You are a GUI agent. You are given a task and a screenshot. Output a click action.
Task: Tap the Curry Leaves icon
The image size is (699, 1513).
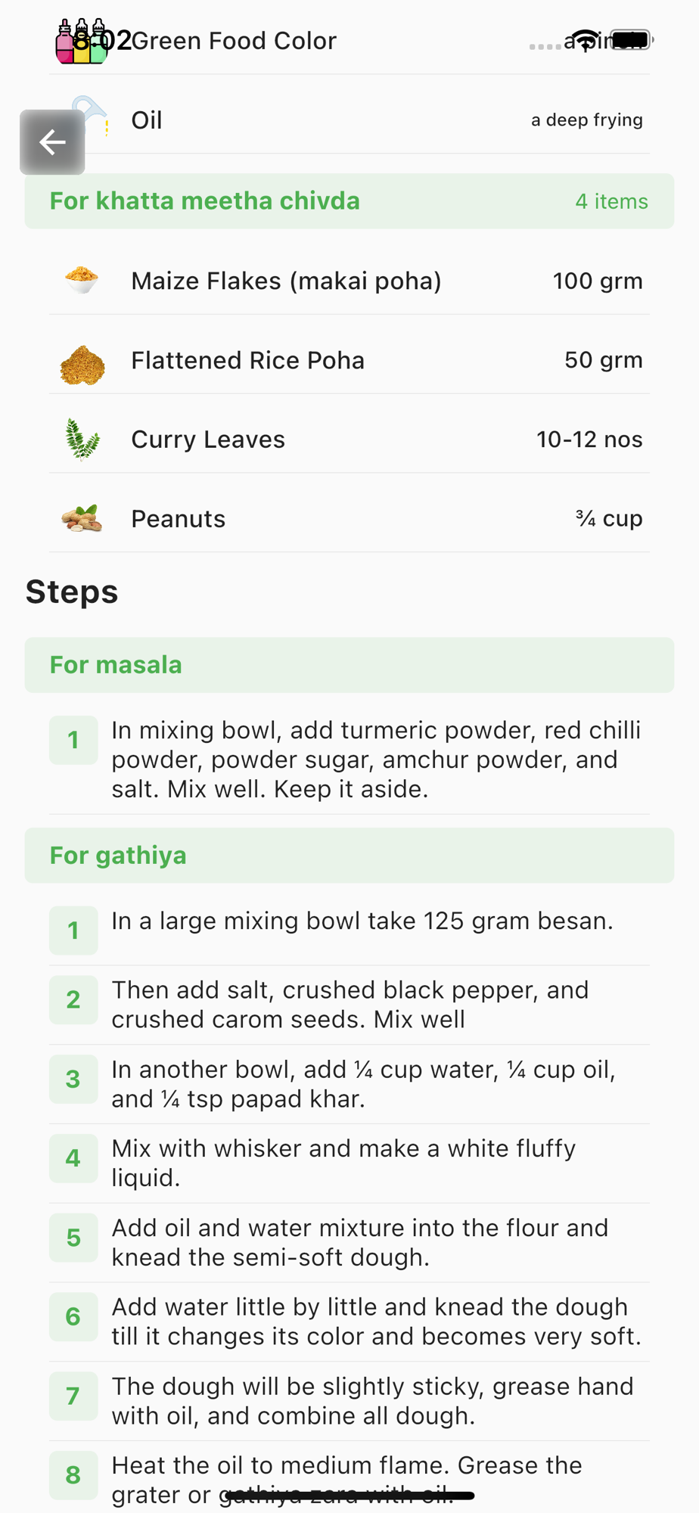coord(82,439)
